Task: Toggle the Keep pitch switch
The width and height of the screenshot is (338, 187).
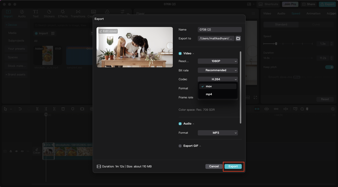Action: pyautogui.click(x=330, y=67)
